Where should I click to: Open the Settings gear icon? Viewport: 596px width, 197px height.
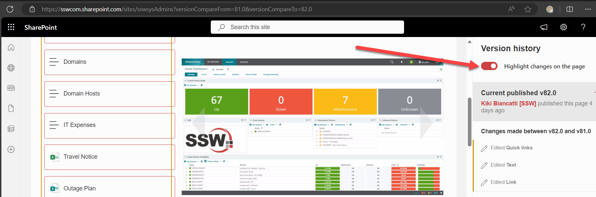coord(564,27)
